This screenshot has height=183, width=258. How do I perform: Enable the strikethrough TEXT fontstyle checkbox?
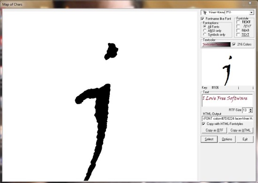tap(238, 30)
